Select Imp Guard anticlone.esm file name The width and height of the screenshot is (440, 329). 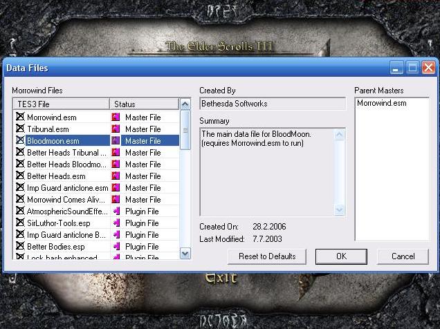67,188
